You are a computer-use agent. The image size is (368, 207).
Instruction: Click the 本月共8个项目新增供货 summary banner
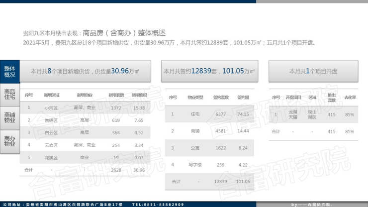(85, 71)
